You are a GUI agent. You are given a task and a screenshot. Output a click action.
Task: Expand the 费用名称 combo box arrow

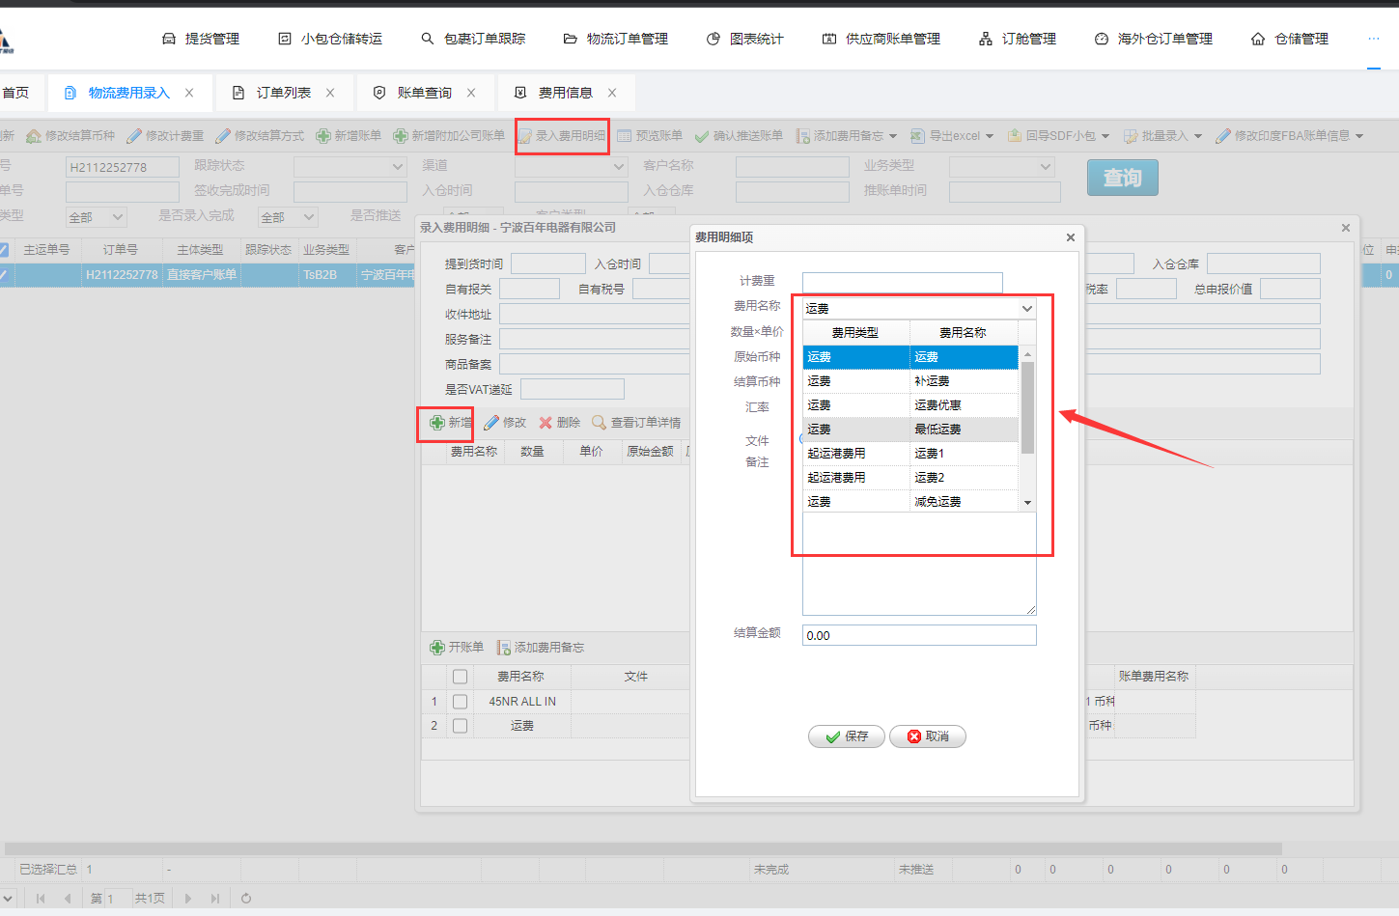pyautogui.click(x=1026, y=309)
